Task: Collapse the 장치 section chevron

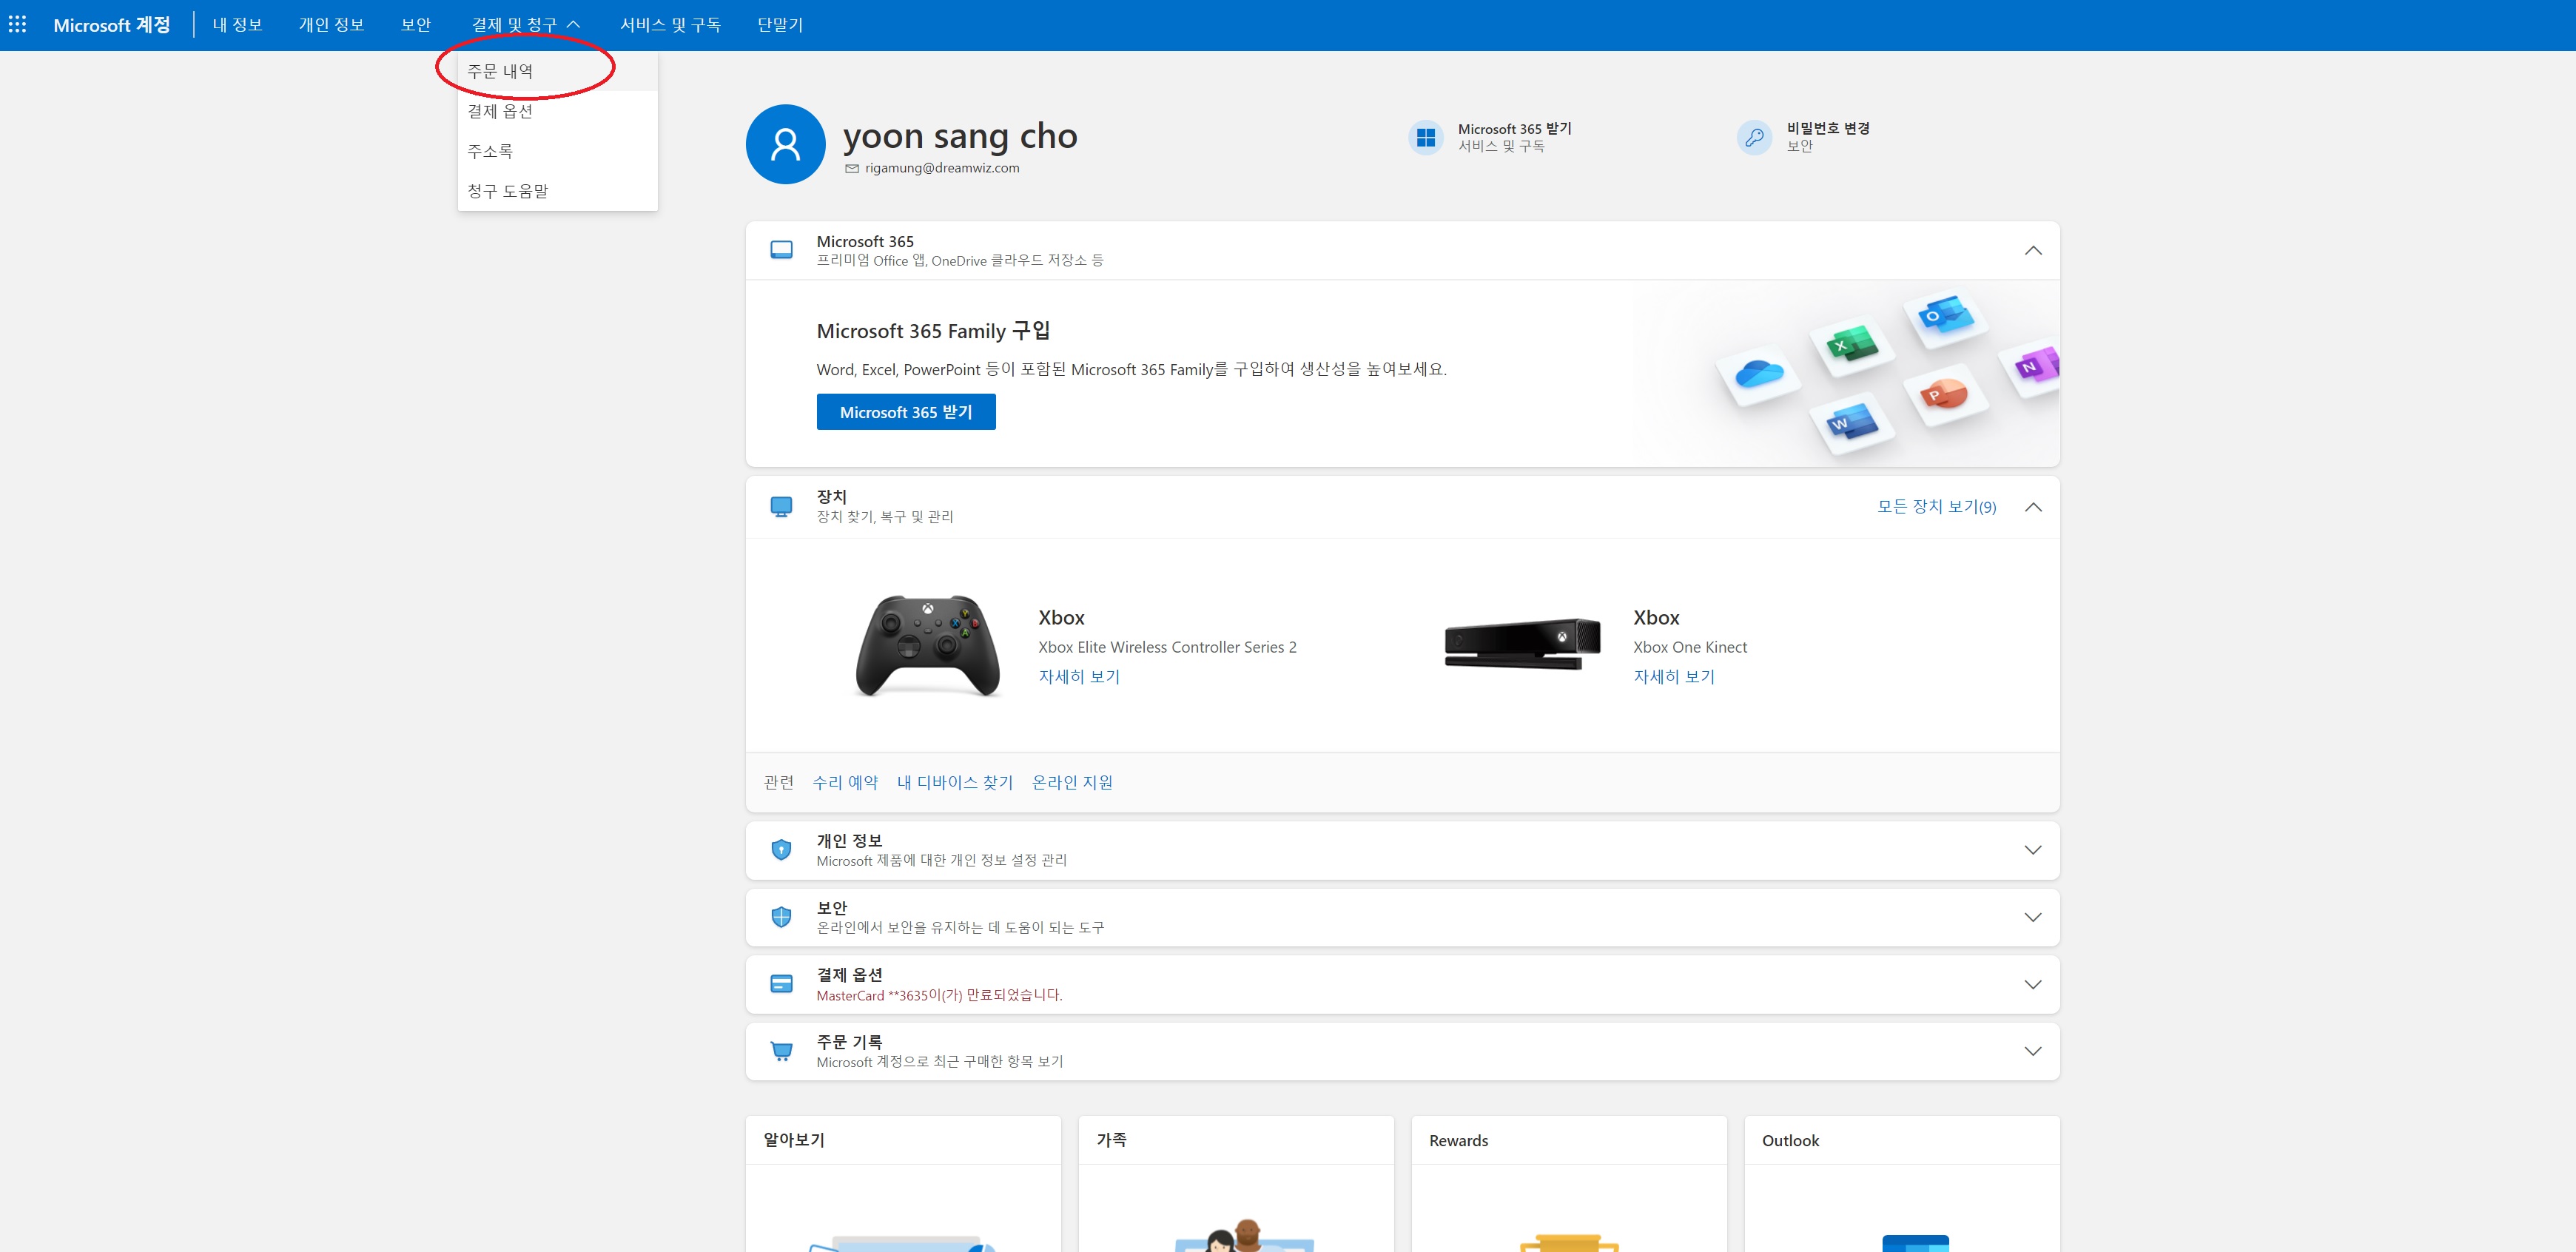Action: tap(2032, 507)
